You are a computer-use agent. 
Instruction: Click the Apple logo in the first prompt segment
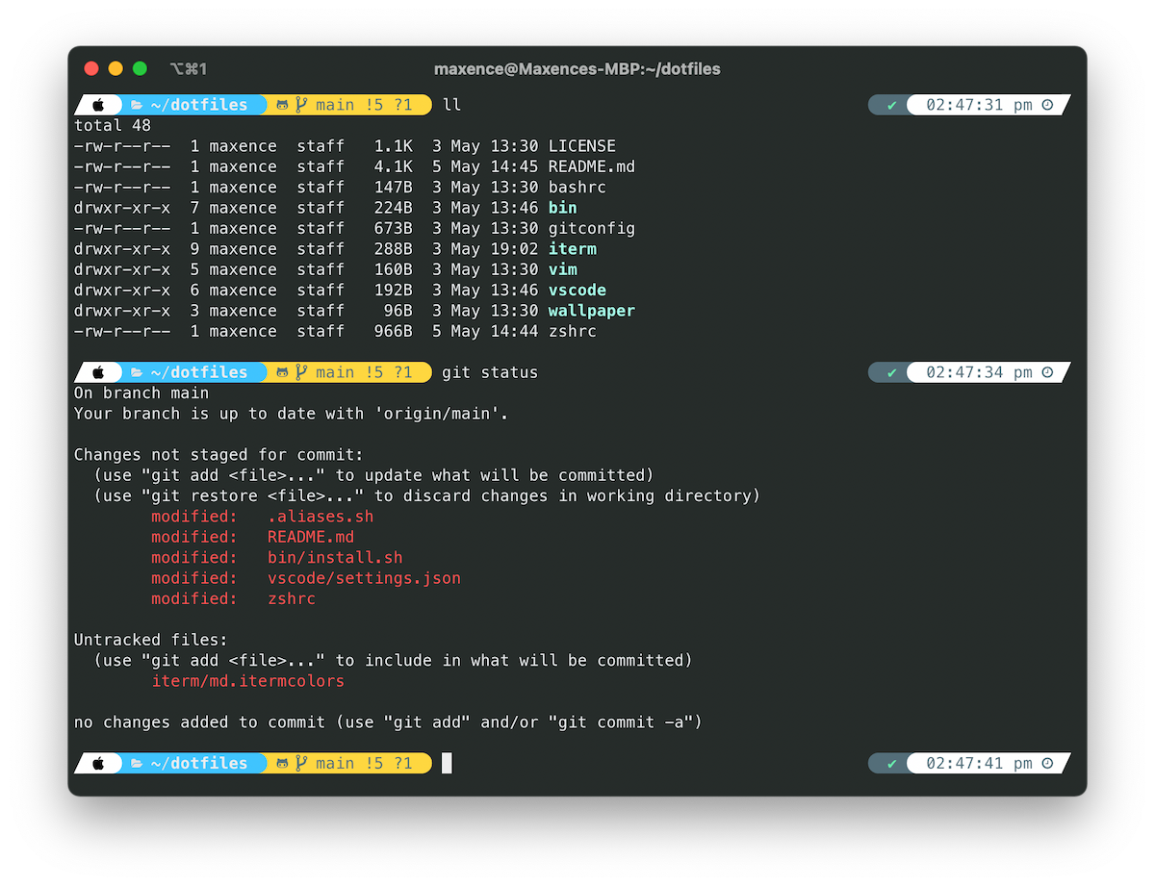point(97,104)
